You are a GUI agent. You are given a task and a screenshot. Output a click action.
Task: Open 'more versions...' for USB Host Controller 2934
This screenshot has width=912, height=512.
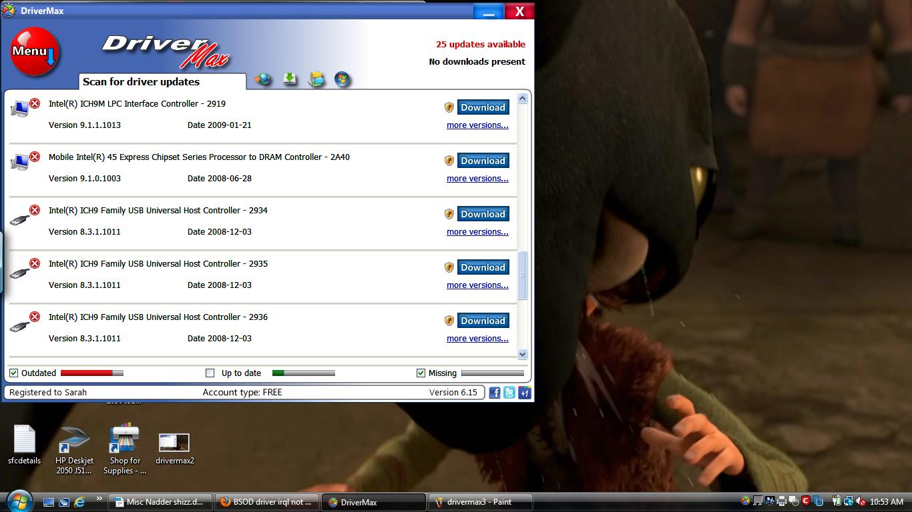[x=477, y=232]
